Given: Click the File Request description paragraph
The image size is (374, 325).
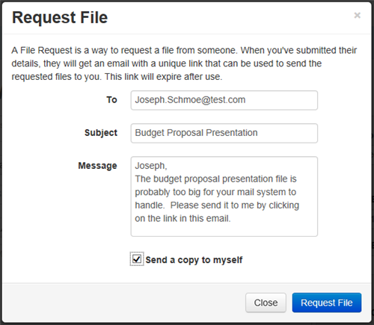Looking at the screenshot, I should (x=184, y=64).
